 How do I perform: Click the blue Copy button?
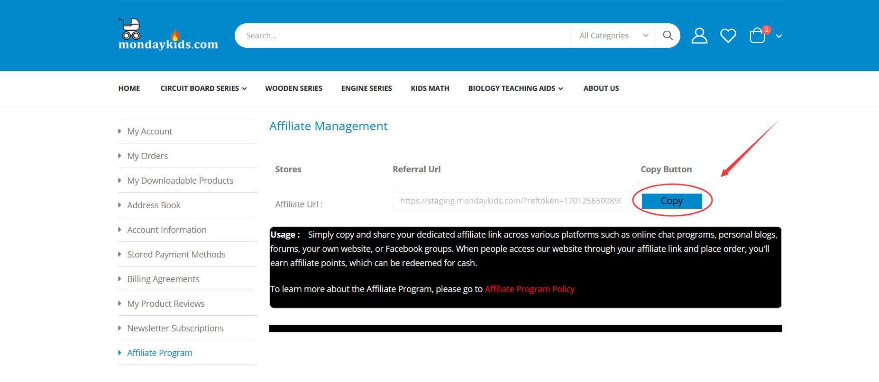pos(671,201)
